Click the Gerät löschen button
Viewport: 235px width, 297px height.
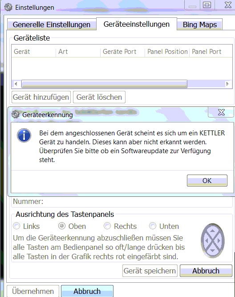tap(99, 97)
